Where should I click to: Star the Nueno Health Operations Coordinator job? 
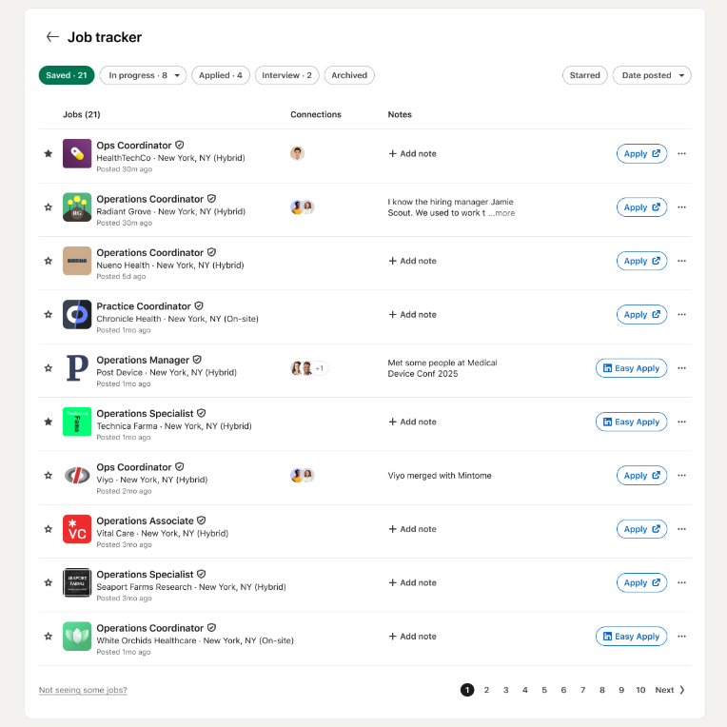pyautogui.click(x=49, y=261)
